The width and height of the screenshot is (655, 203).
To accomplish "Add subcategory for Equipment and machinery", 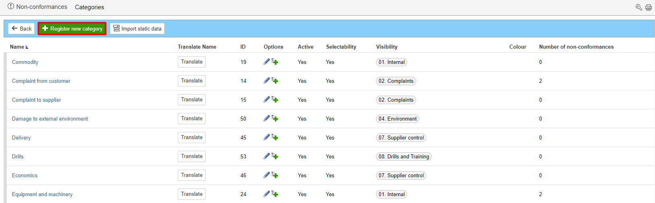I will click(x=275, y=194).
